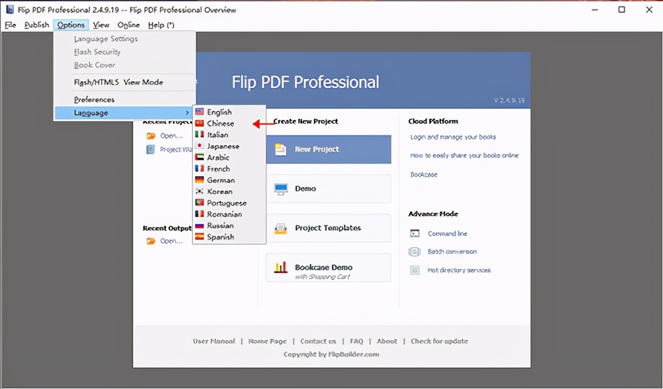Click the Check for update link
Viewport: 663px width, 389px height.
point(439,341)
